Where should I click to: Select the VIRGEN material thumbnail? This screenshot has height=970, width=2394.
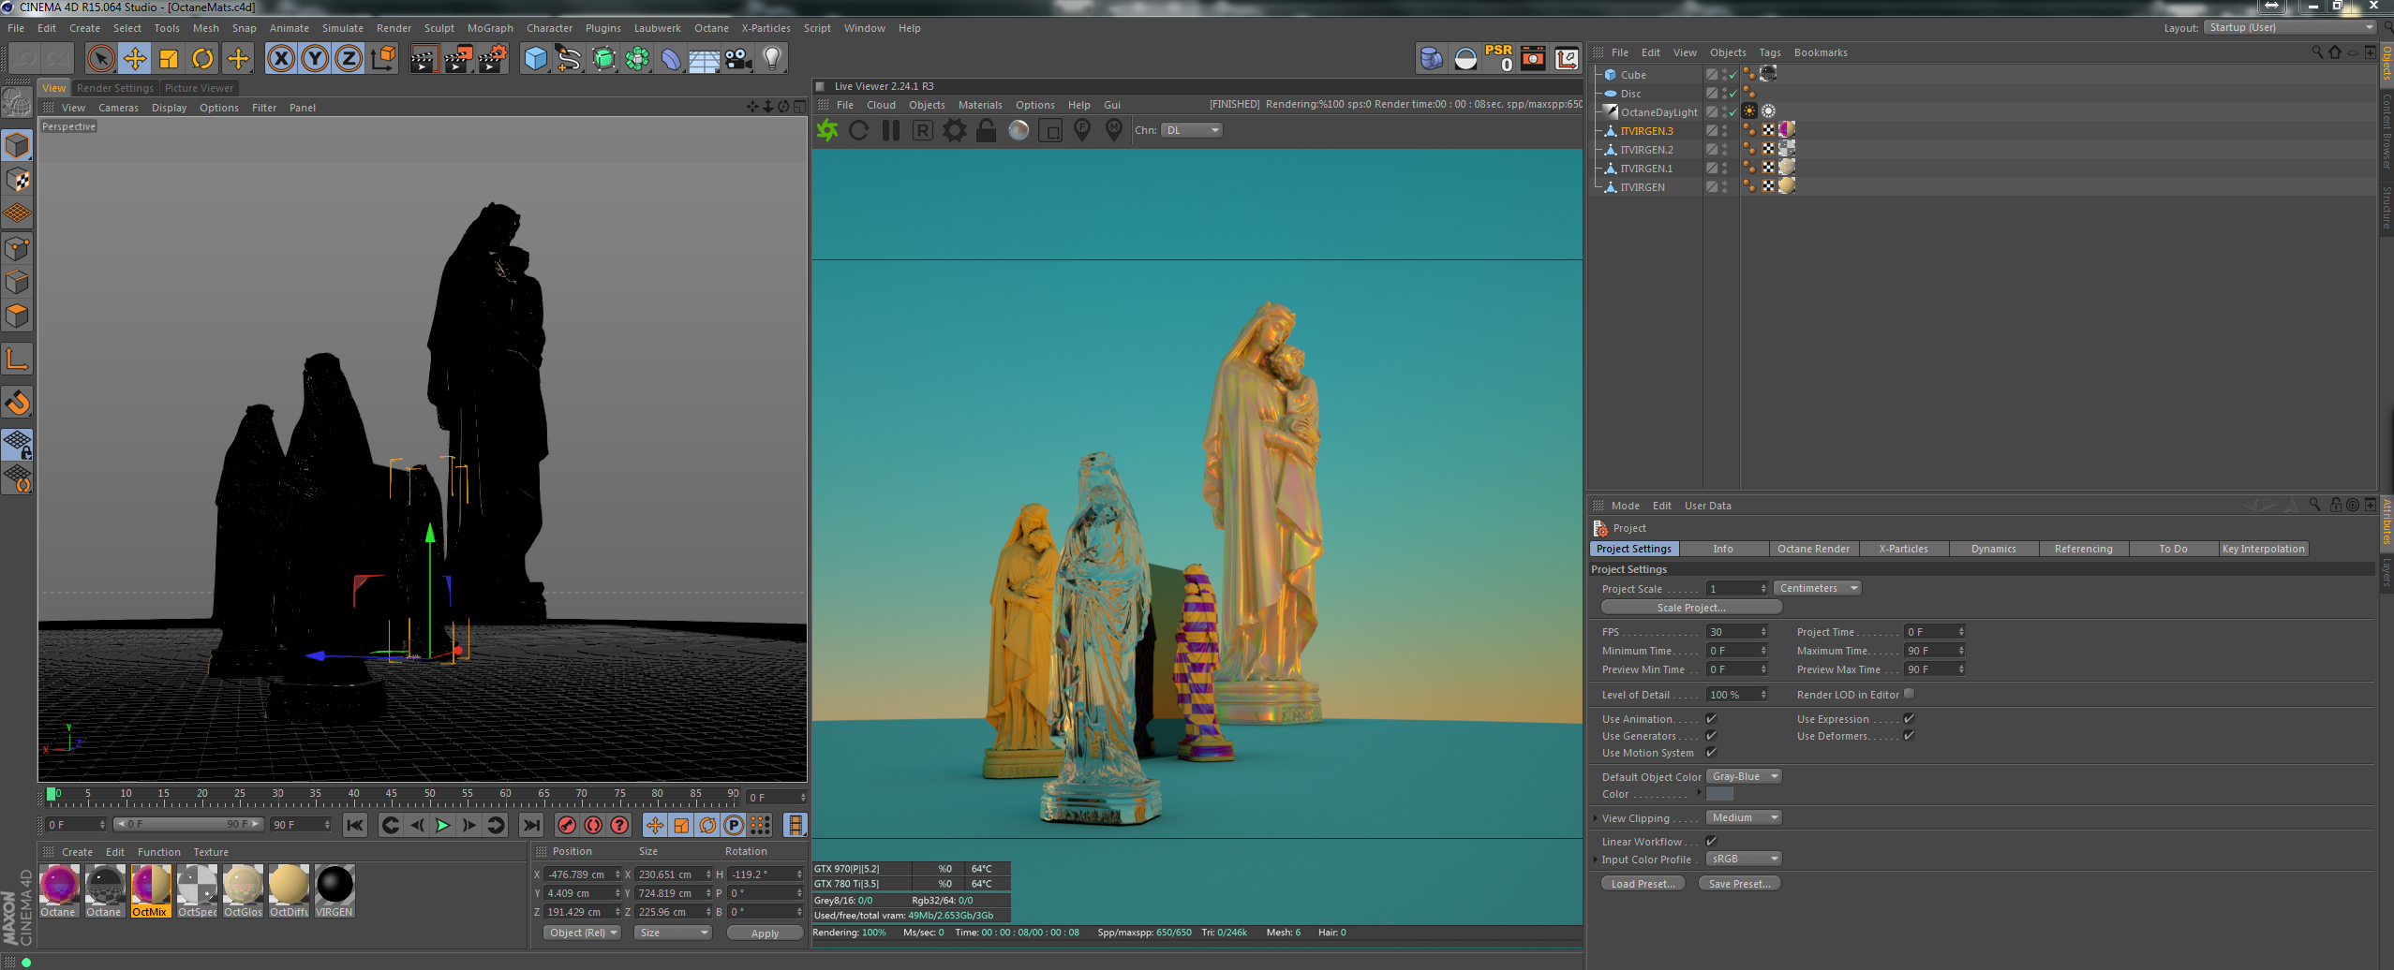tap(335, 890)
